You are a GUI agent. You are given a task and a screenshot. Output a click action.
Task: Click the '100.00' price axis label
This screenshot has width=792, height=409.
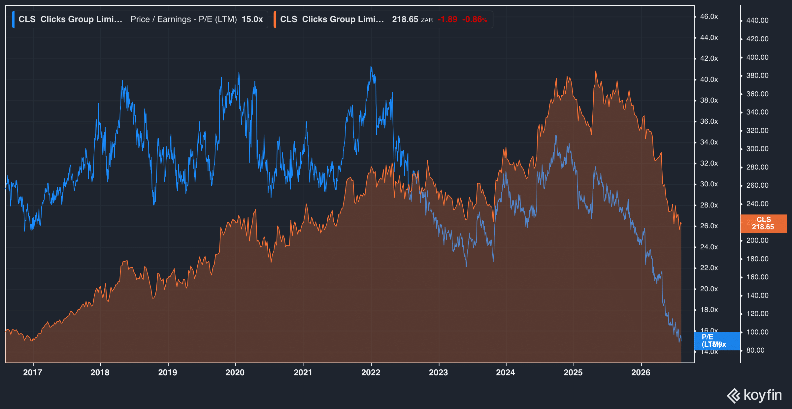click(x=757, y=332)
